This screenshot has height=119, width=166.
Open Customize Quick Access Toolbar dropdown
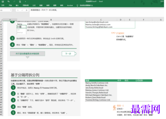click(25, 2)
